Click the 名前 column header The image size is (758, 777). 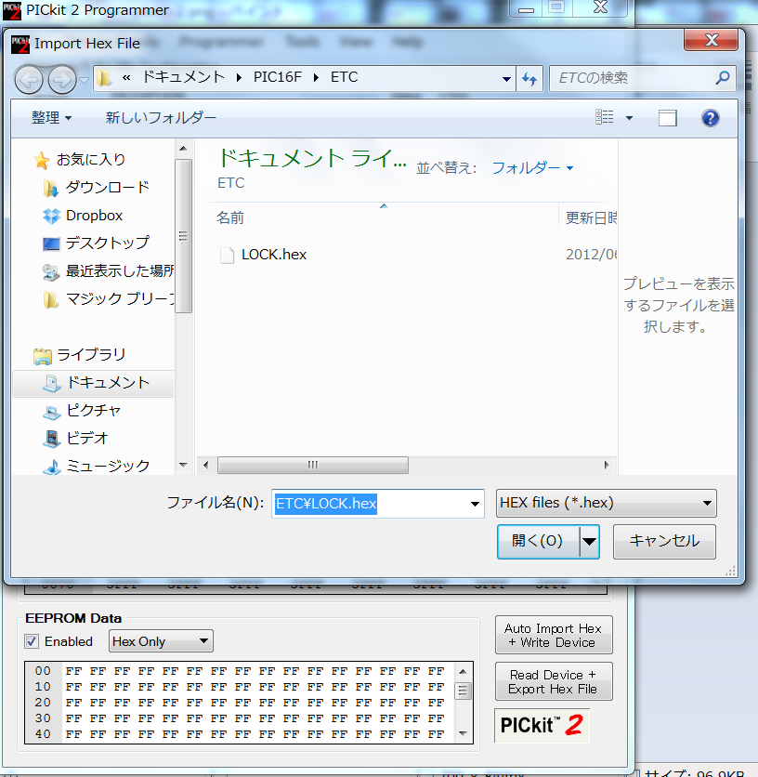(x=229, y=218)
